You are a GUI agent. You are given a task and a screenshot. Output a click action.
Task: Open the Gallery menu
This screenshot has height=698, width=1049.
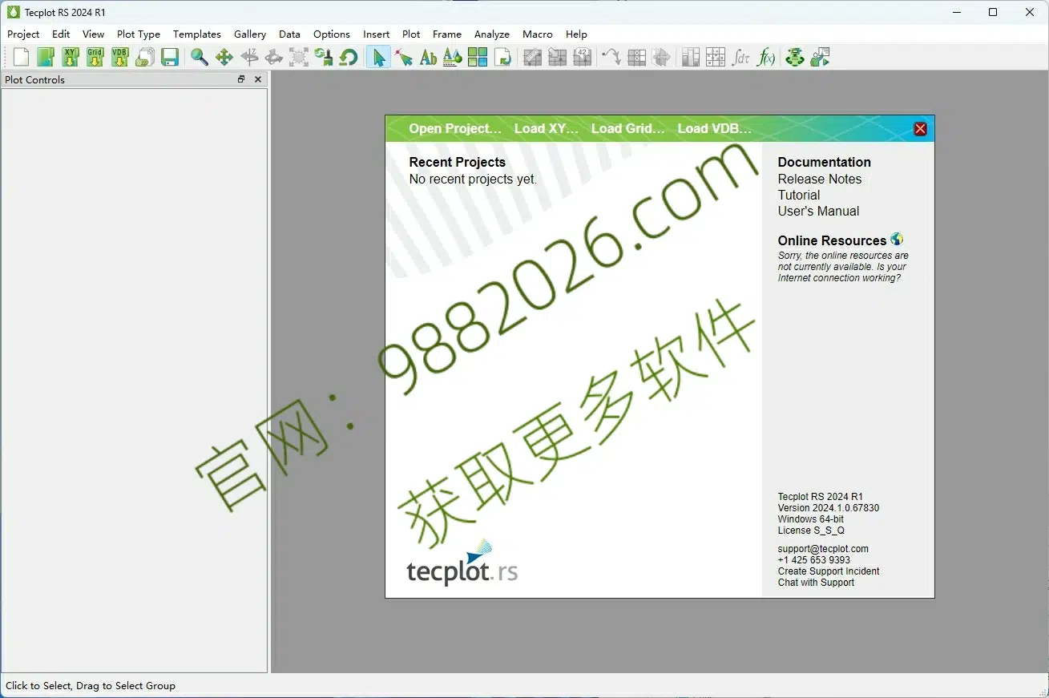(x=250, y=34)
